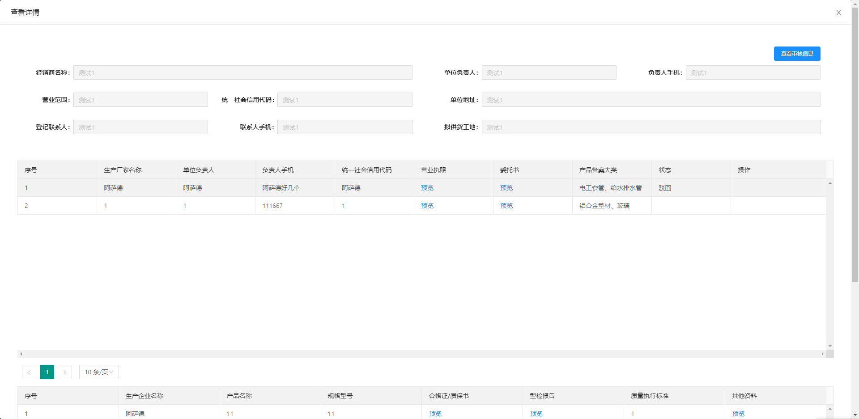Click page scrollbar down arrow
859x419 pixels.
[855, 415]
